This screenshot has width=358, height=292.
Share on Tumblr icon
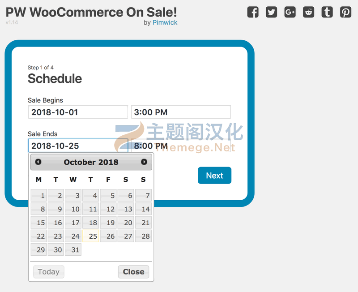tap(327, 12)
